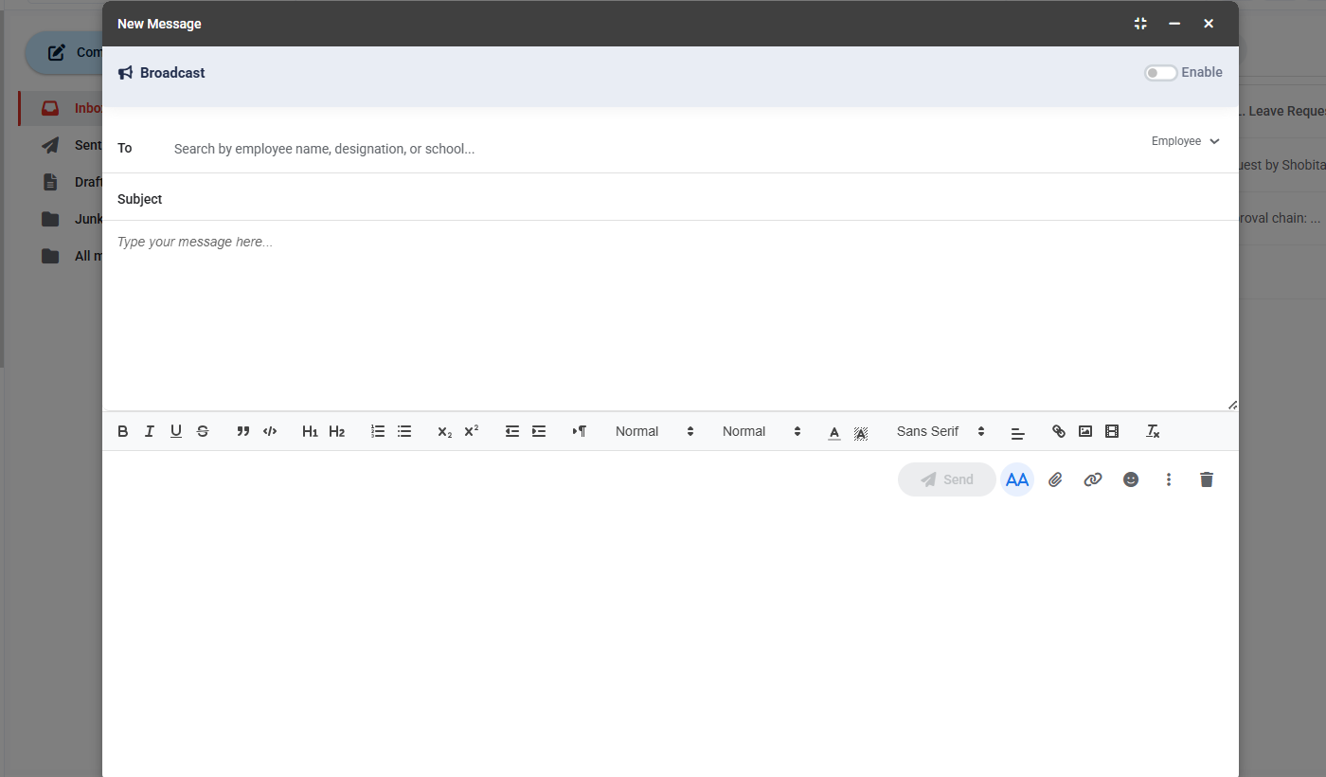
Task: Open the Inbox folder in the sidebar
Action: point(61,108)
